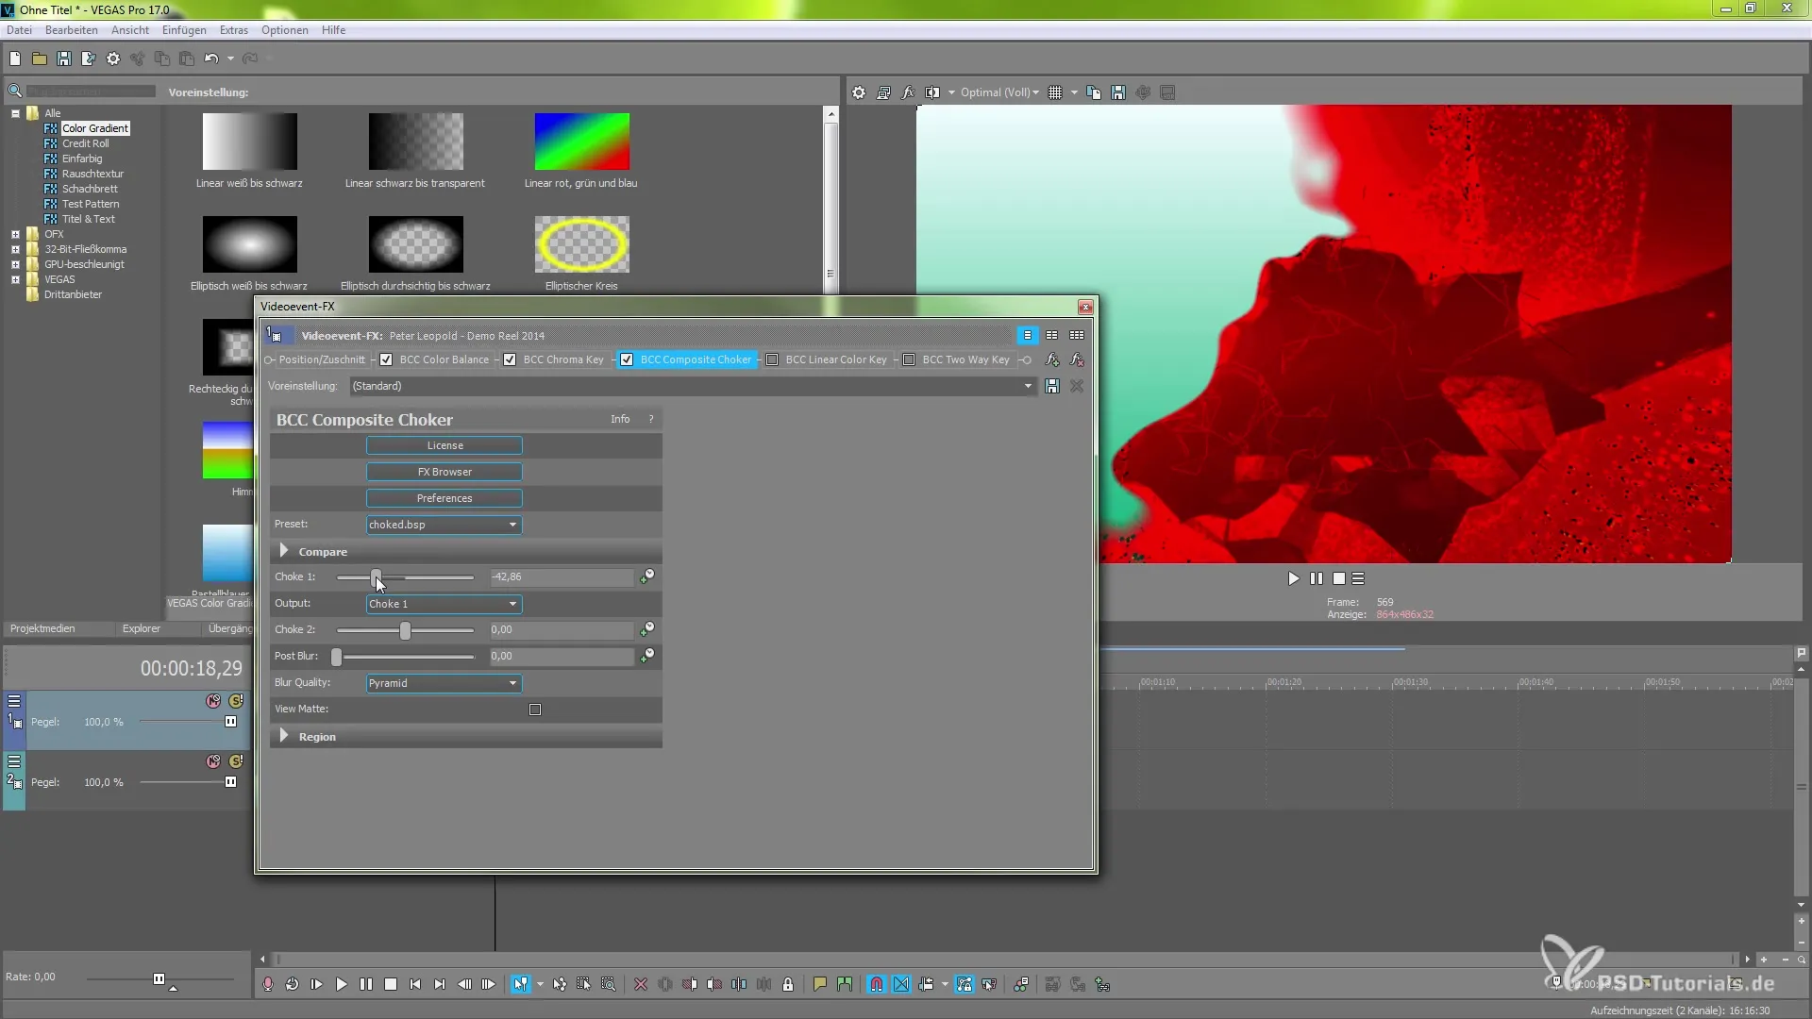
Task: Animate Choke 1 parameter icon
Action: click(647, 576)
